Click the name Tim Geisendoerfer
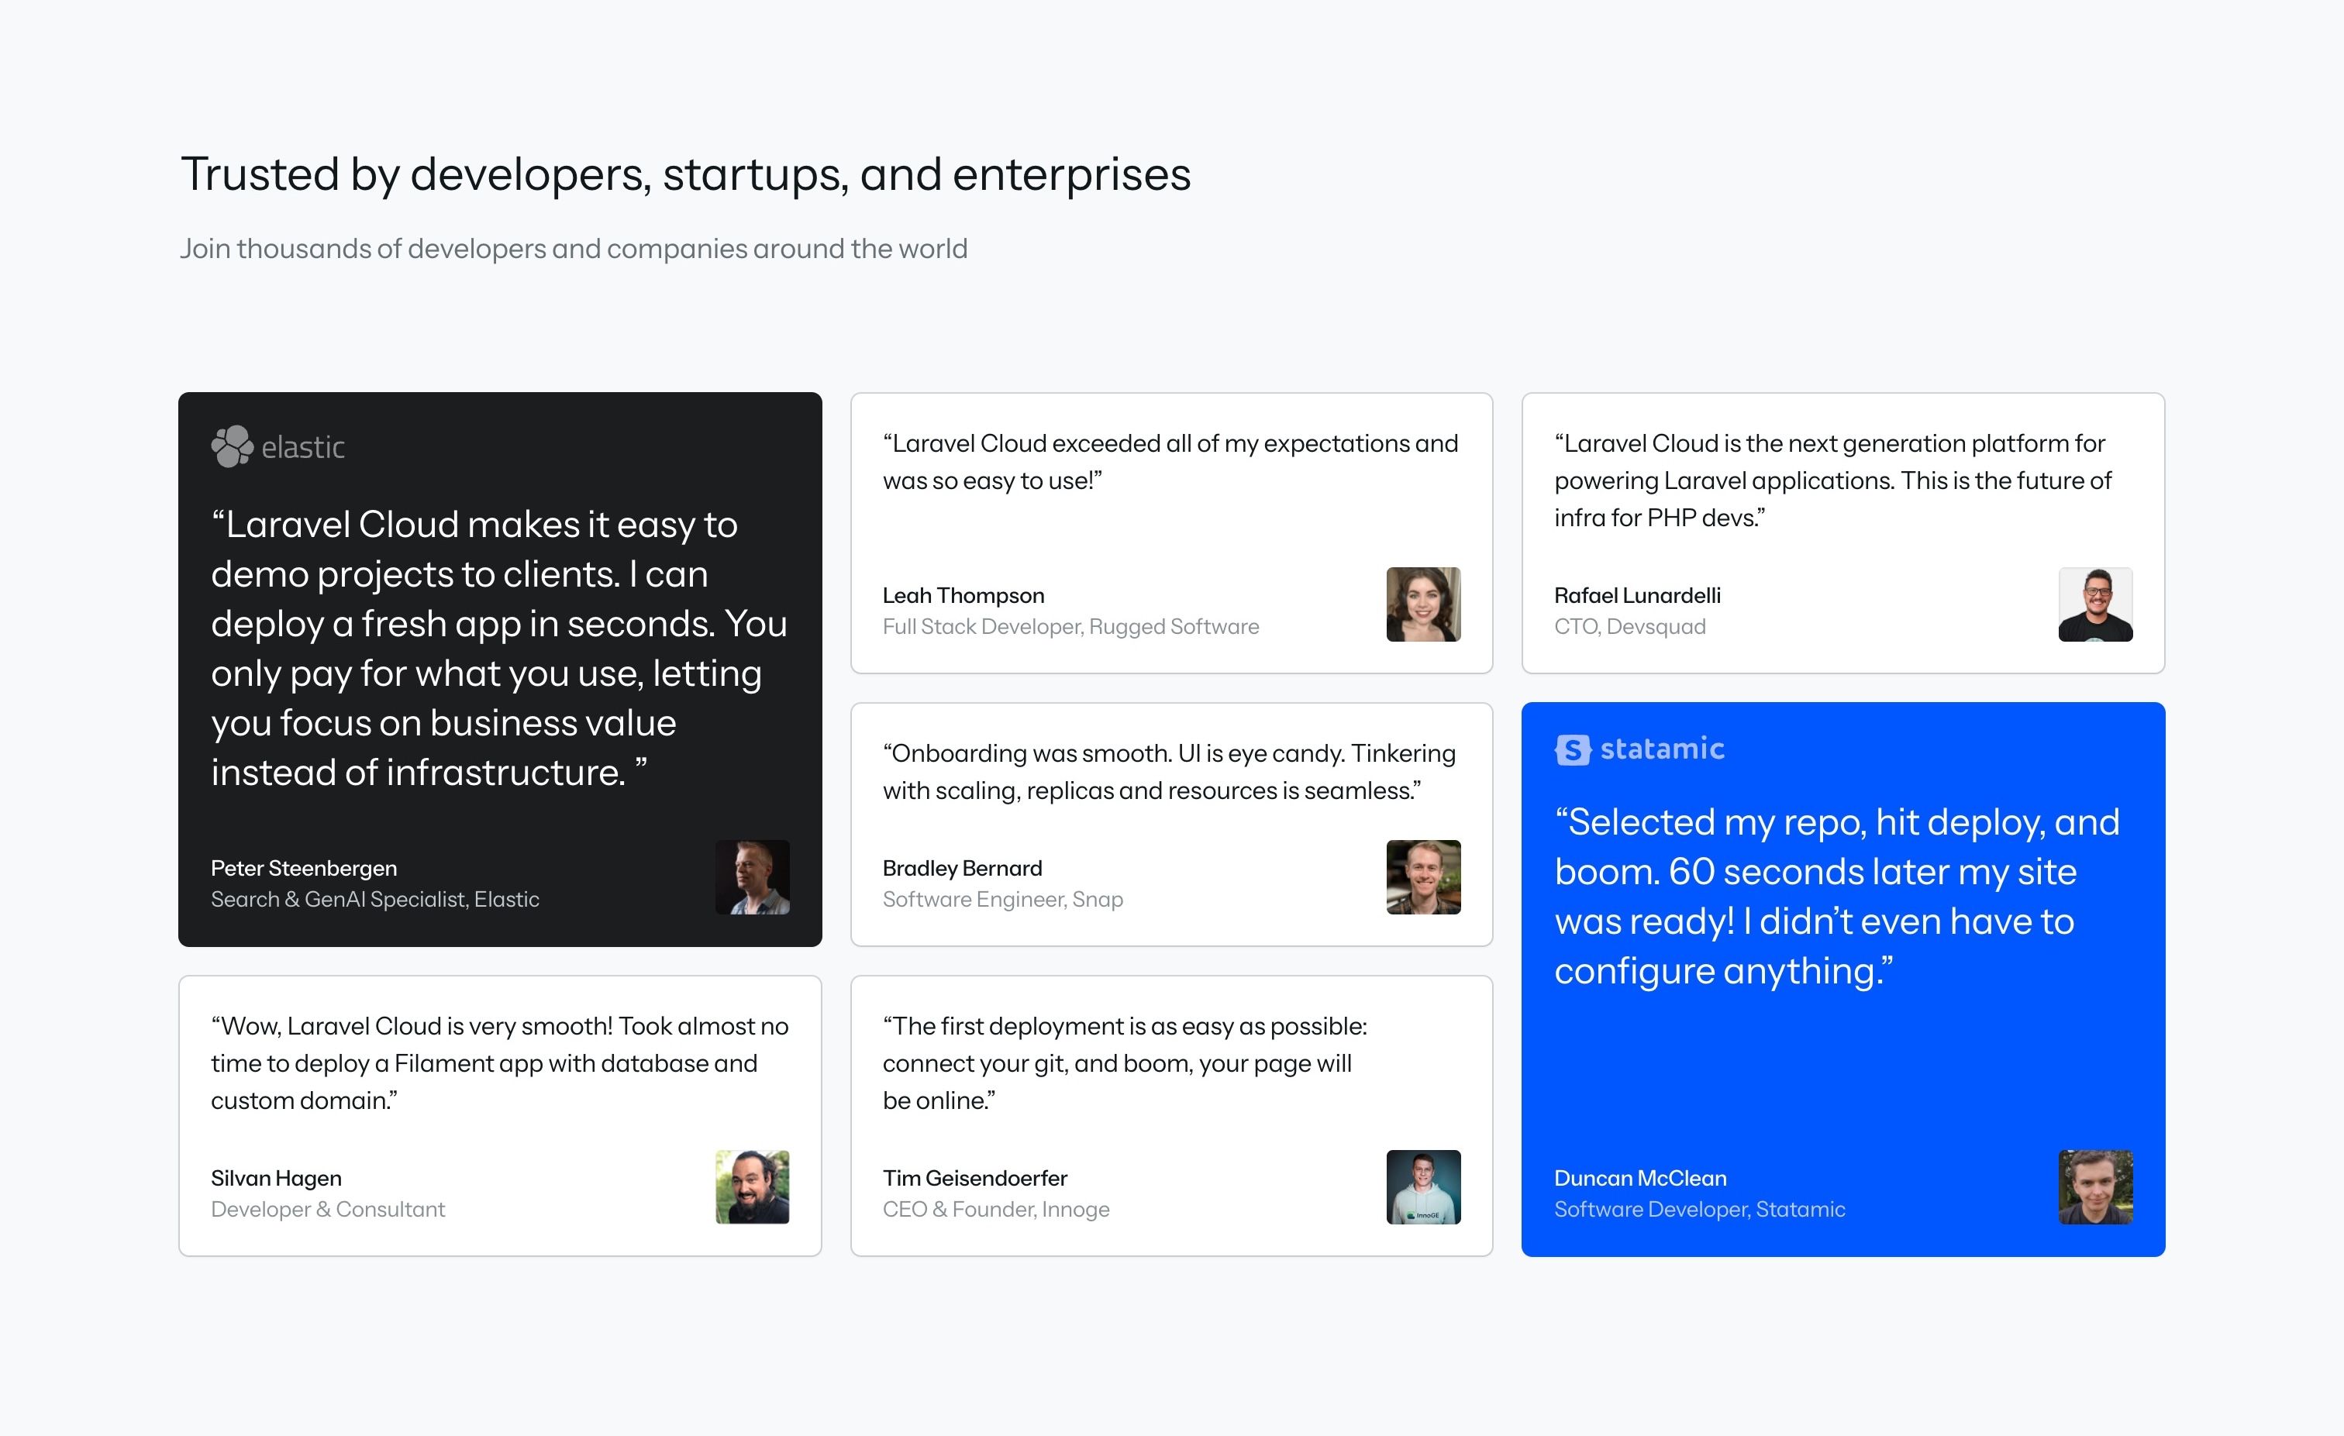This screenshot has height=1436, width=2344. tap(974, 1178)
